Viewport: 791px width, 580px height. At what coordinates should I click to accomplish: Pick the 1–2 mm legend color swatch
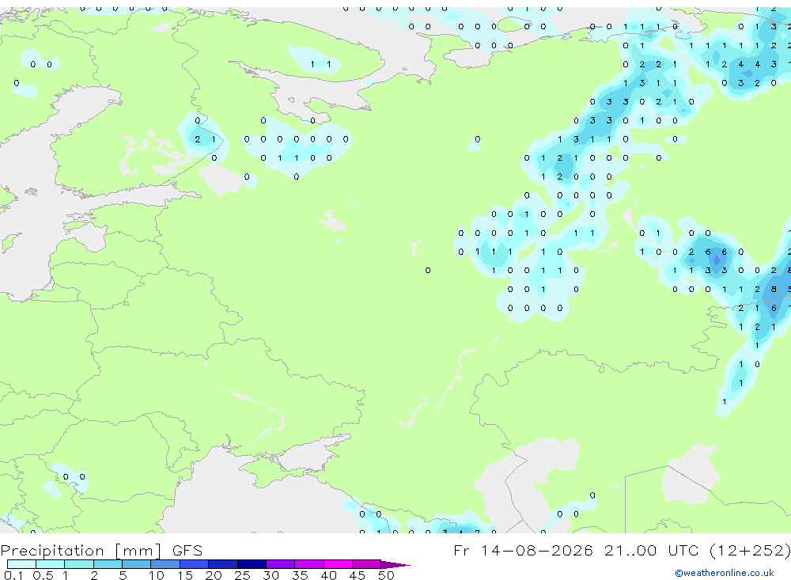[x=79, y=564]
